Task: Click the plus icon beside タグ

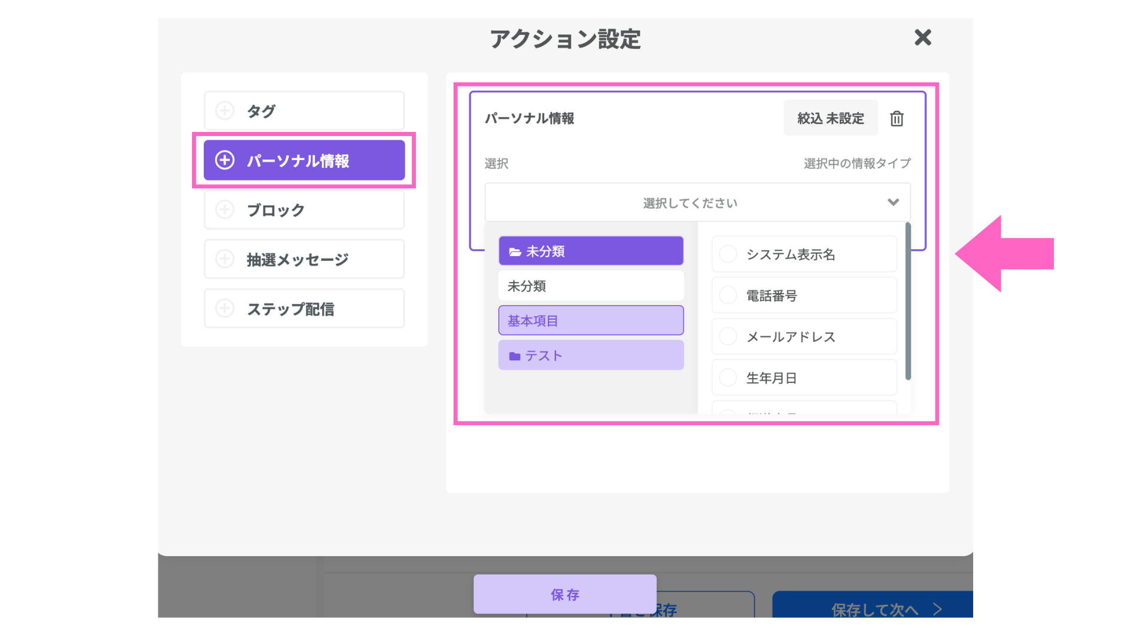Action: click(224, 111)
